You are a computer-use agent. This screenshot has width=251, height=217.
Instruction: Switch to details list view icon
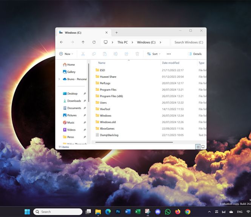198,147
